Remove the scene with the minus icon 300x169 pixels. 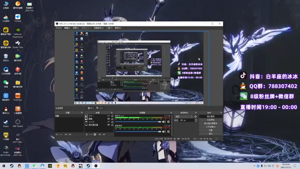tap(61, 134)
